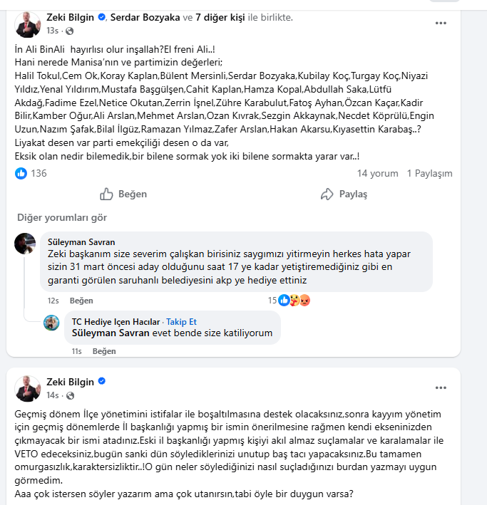Open Serdar Bozyaka's tagged profile link
487x505 pixels.
[145, 17]
